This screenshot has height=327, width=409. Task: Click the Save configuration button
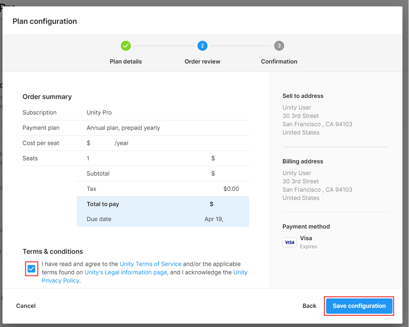pos(359,306)
